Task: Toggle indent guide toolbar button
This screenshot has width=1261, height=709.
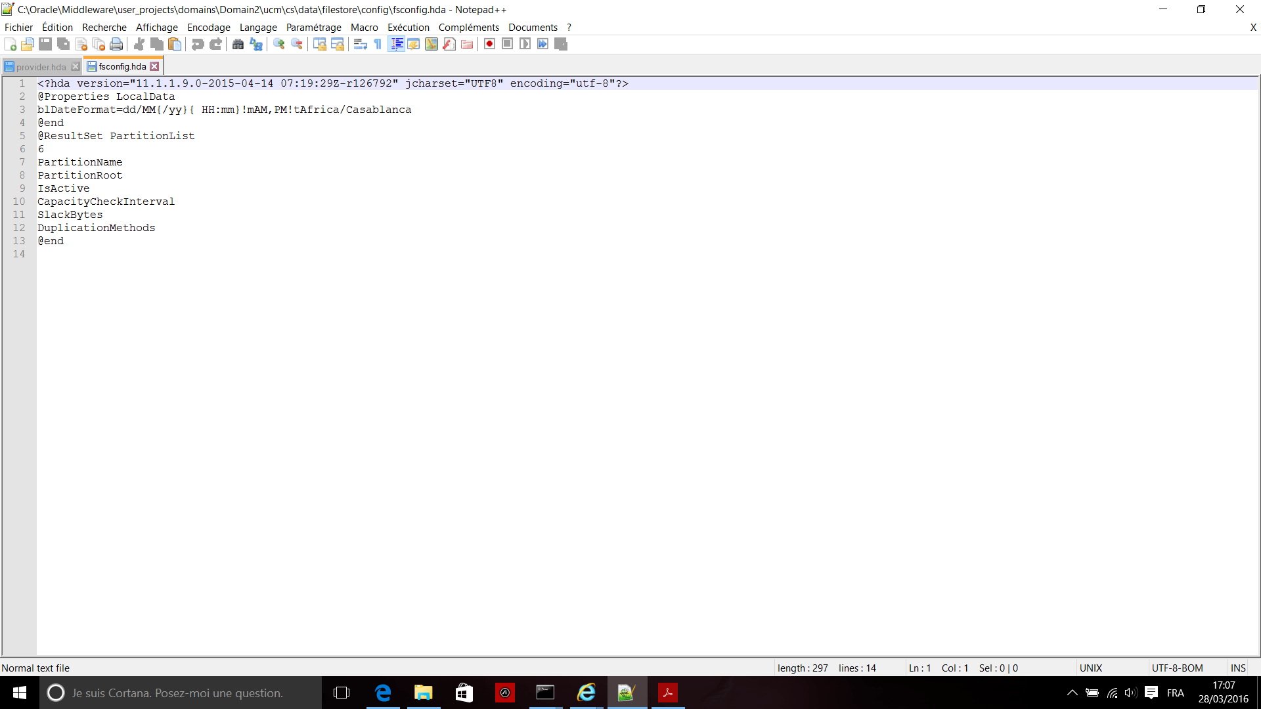Action: pyautogui.click(x=397, y=44)
